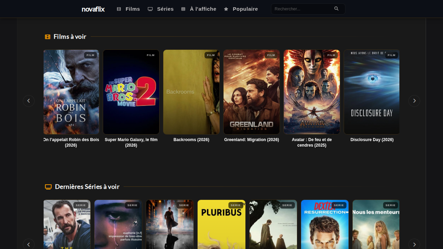Go to the Séries section

pyautogui.click(x=161, y=9)
